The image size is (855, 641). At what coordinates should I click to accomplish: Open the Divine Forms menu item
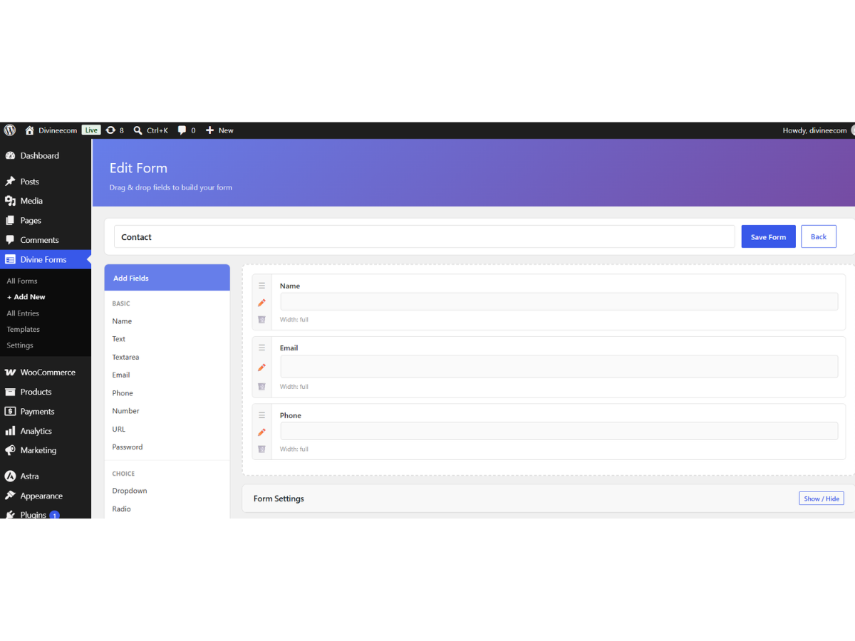(x=46, y=260)
